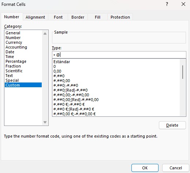Select General in the Category list
The height and width of the screenshot is (173, 190).
coord(23,33)
